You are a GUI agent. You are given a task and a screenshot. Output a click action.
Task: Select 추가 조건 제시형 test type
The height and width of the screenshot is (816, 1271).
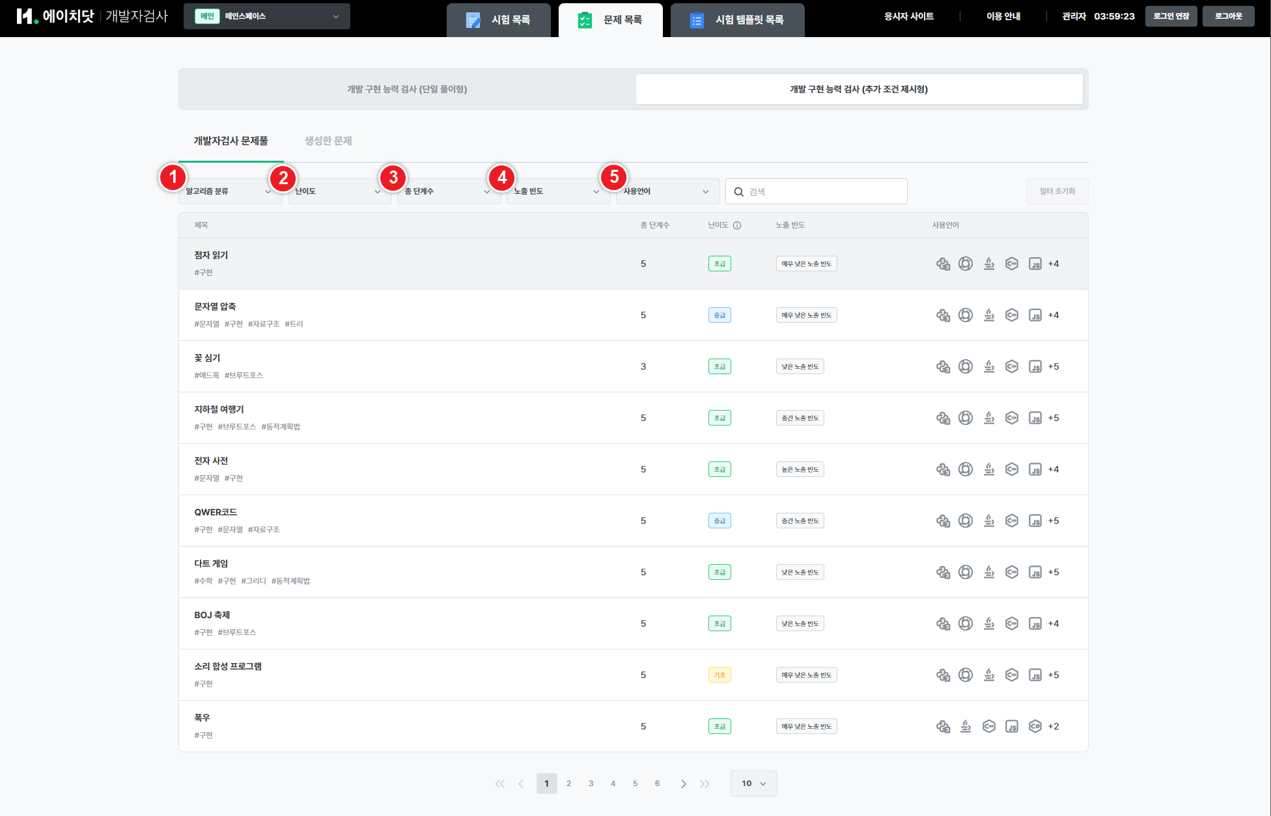[x=859, y=89]
